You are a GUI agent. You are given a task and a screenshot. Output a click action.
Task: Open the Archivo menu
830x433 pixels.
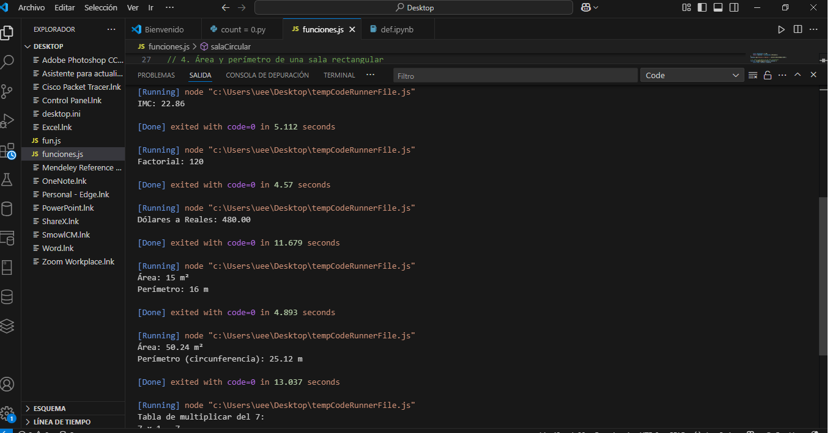tap(31, 8)
